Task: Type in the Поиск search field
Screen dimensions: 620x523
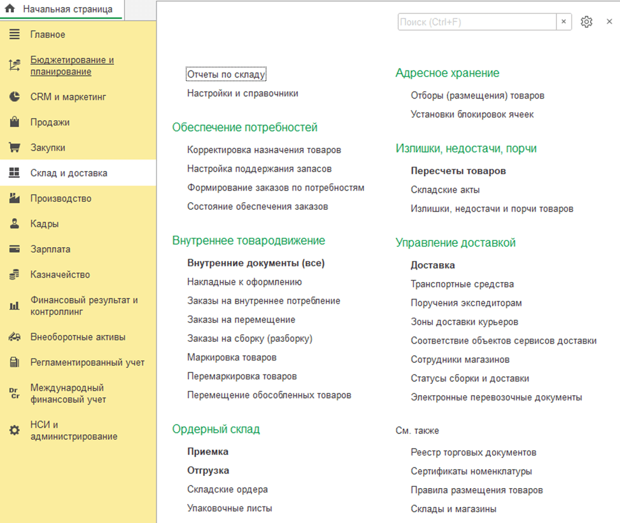Action: [476, 22]
